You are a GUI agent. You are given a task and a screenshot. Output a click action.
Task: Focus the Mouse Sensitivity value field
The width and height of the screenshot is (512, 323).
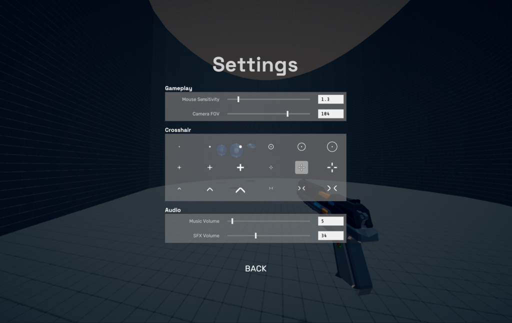(x=330, y=99)
